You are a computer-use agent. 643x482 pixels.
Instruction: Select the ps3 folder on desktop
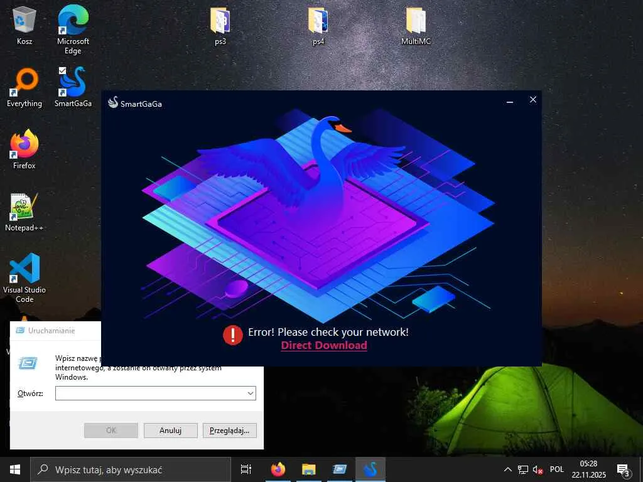click(220, 25)
